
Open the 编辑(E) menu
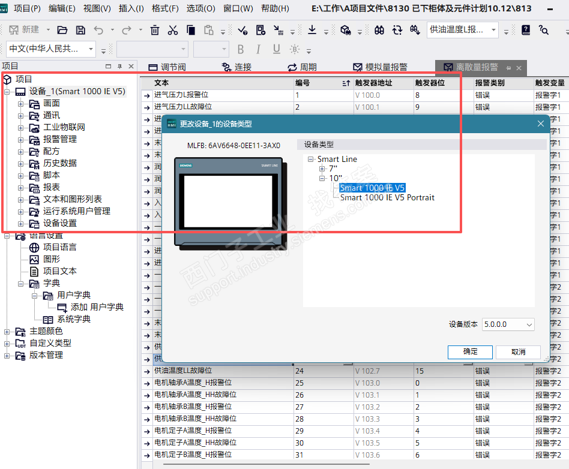62,8
